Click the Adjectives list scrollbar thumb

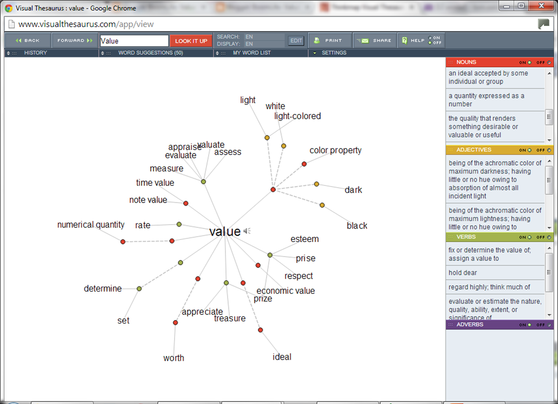549,180
